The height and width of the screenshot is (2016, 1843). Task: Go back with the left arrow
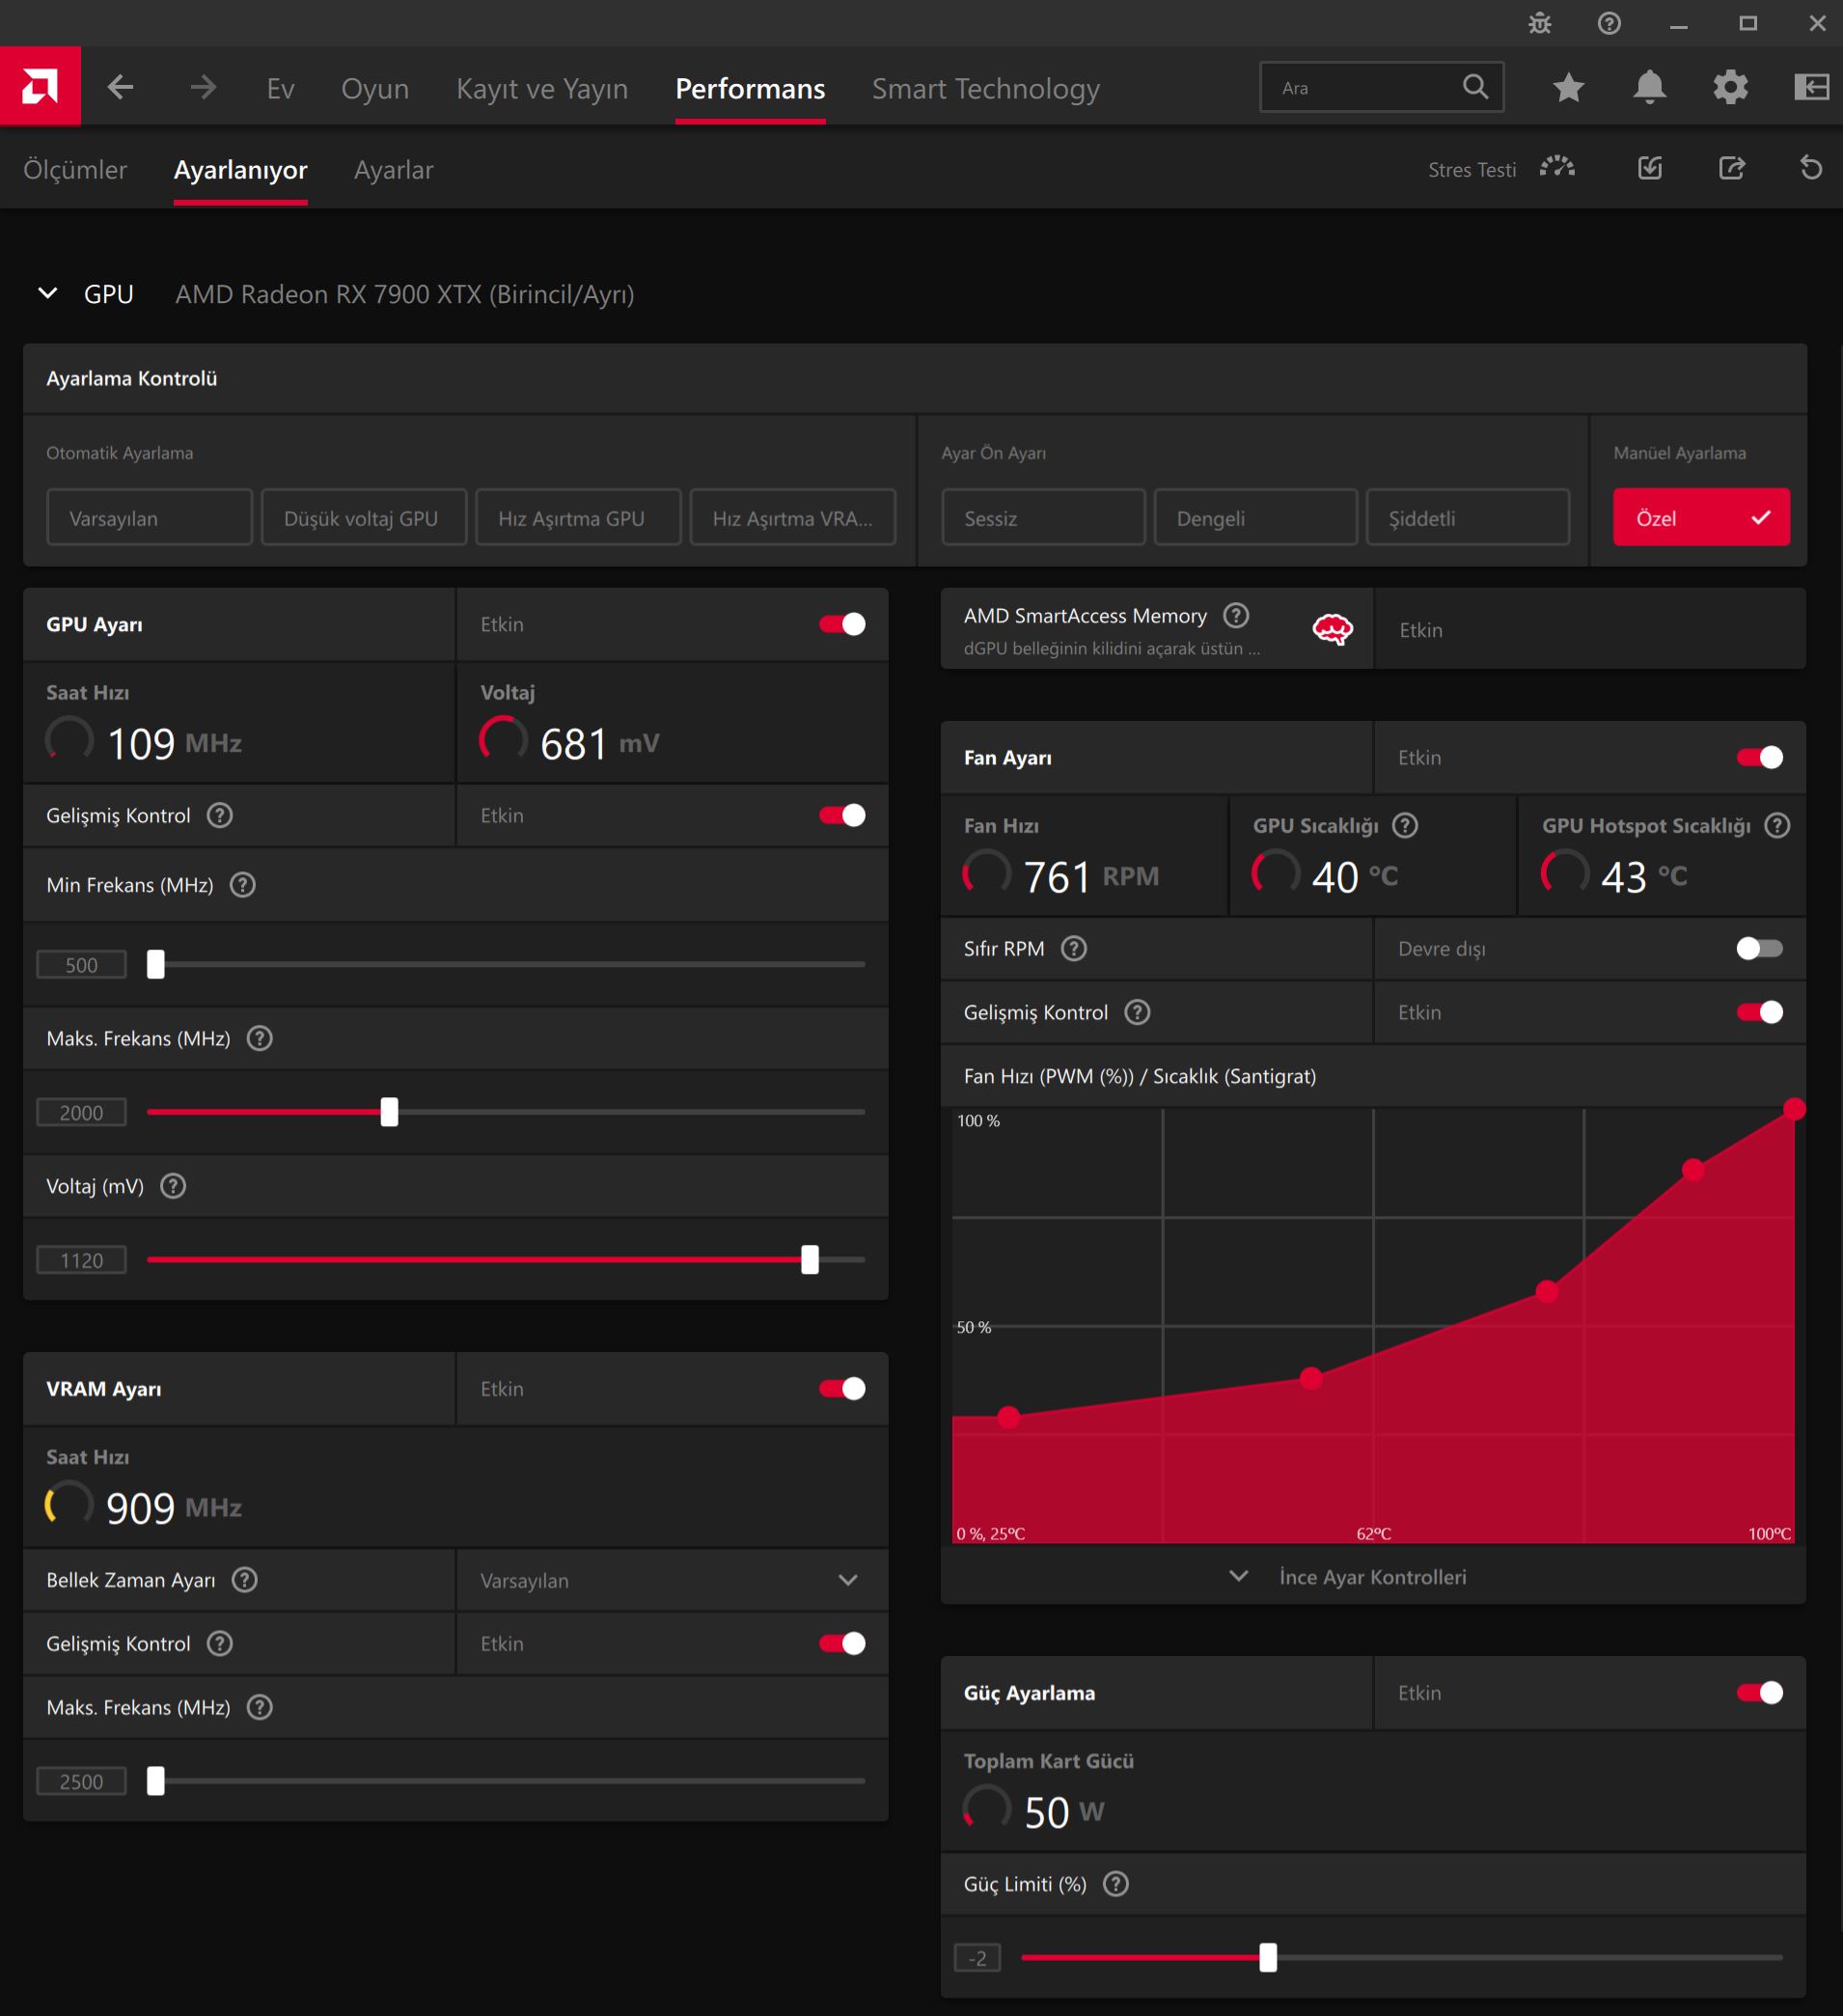(121, 88)
